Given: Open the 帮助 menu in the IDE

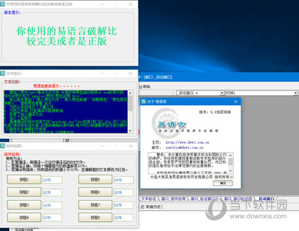Looking at the screenshot, I should coord(145,87).
